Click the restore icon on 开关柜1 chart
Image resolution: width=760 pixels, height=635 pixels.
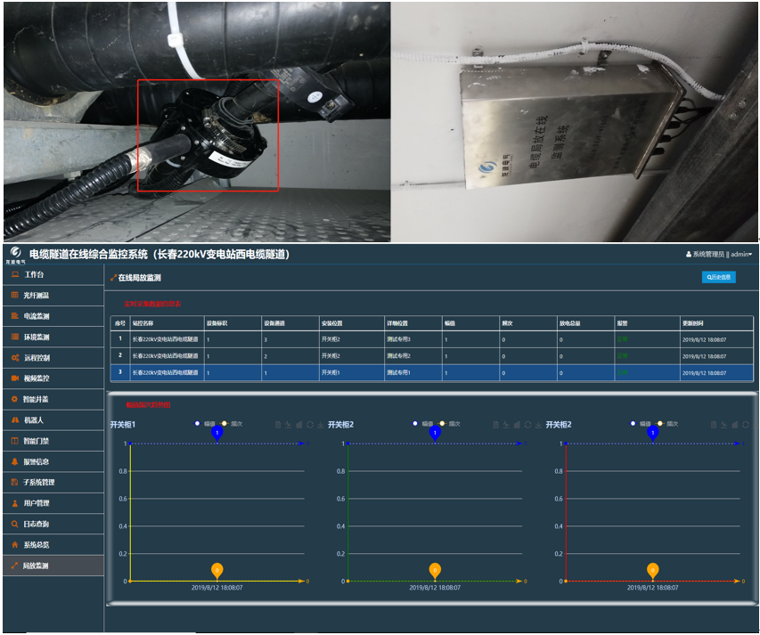point(308,425)
